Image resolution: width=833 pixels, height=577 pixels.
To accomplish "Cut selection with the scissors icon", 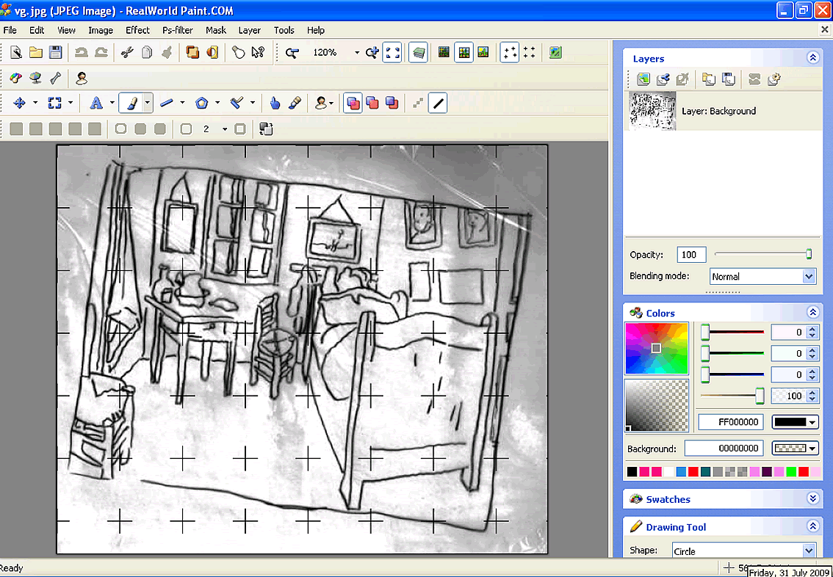I will click(127, 52).
